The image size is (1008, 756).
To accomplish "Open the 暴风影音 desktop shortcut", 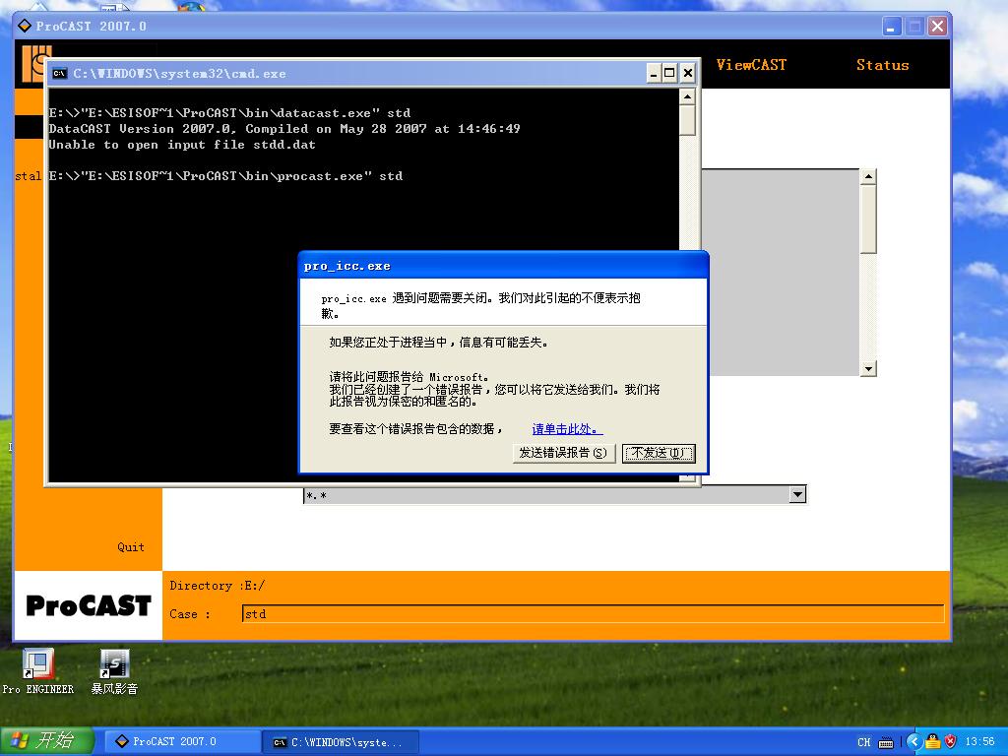I will pos(114,671).
